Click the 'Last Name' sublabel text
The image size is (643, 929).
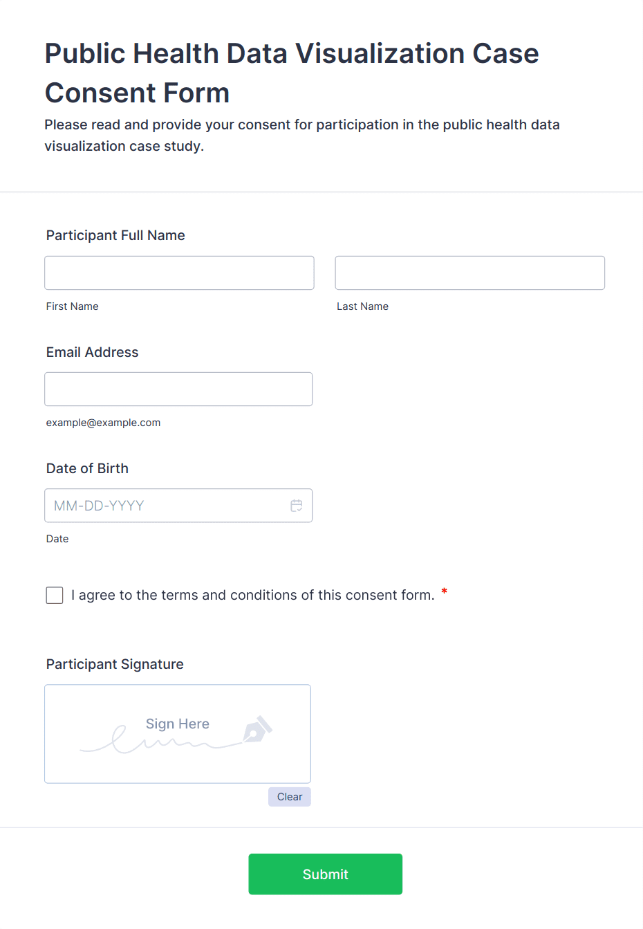coord(362,306)
